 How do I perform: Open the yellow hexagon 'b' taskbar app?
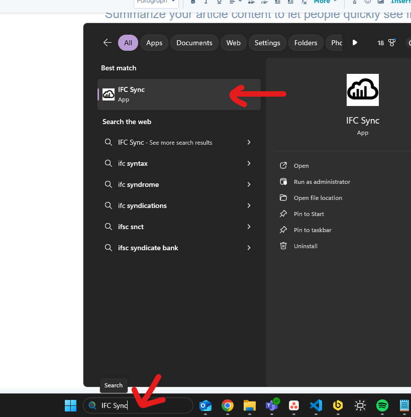[x=338, y=405]
